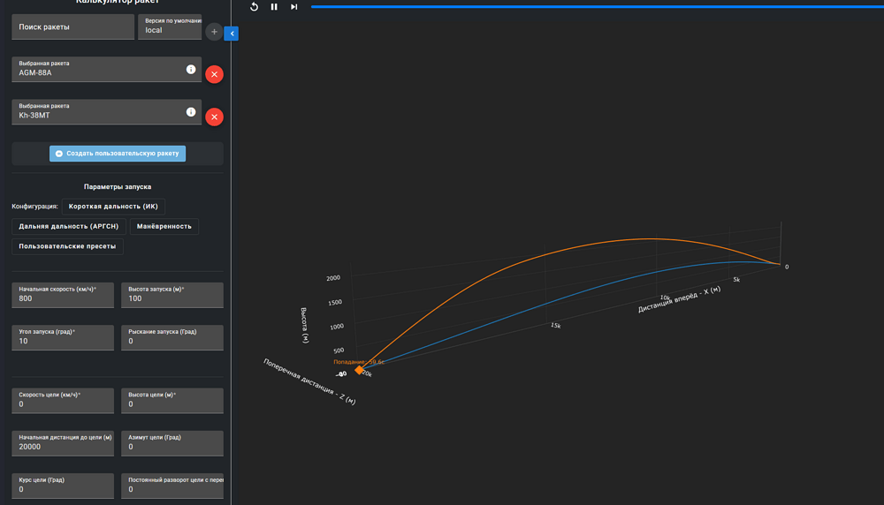Open the default version dropdown
This screenshot has width=884, height=505.
(170, 26)
